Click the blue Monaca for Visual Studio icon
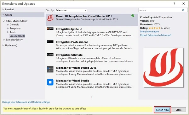 point(50,82)
